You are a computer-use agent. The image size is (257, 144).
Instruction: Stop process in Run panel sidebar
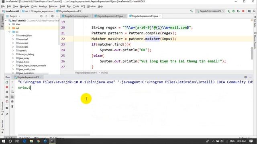tap(7, 87)
